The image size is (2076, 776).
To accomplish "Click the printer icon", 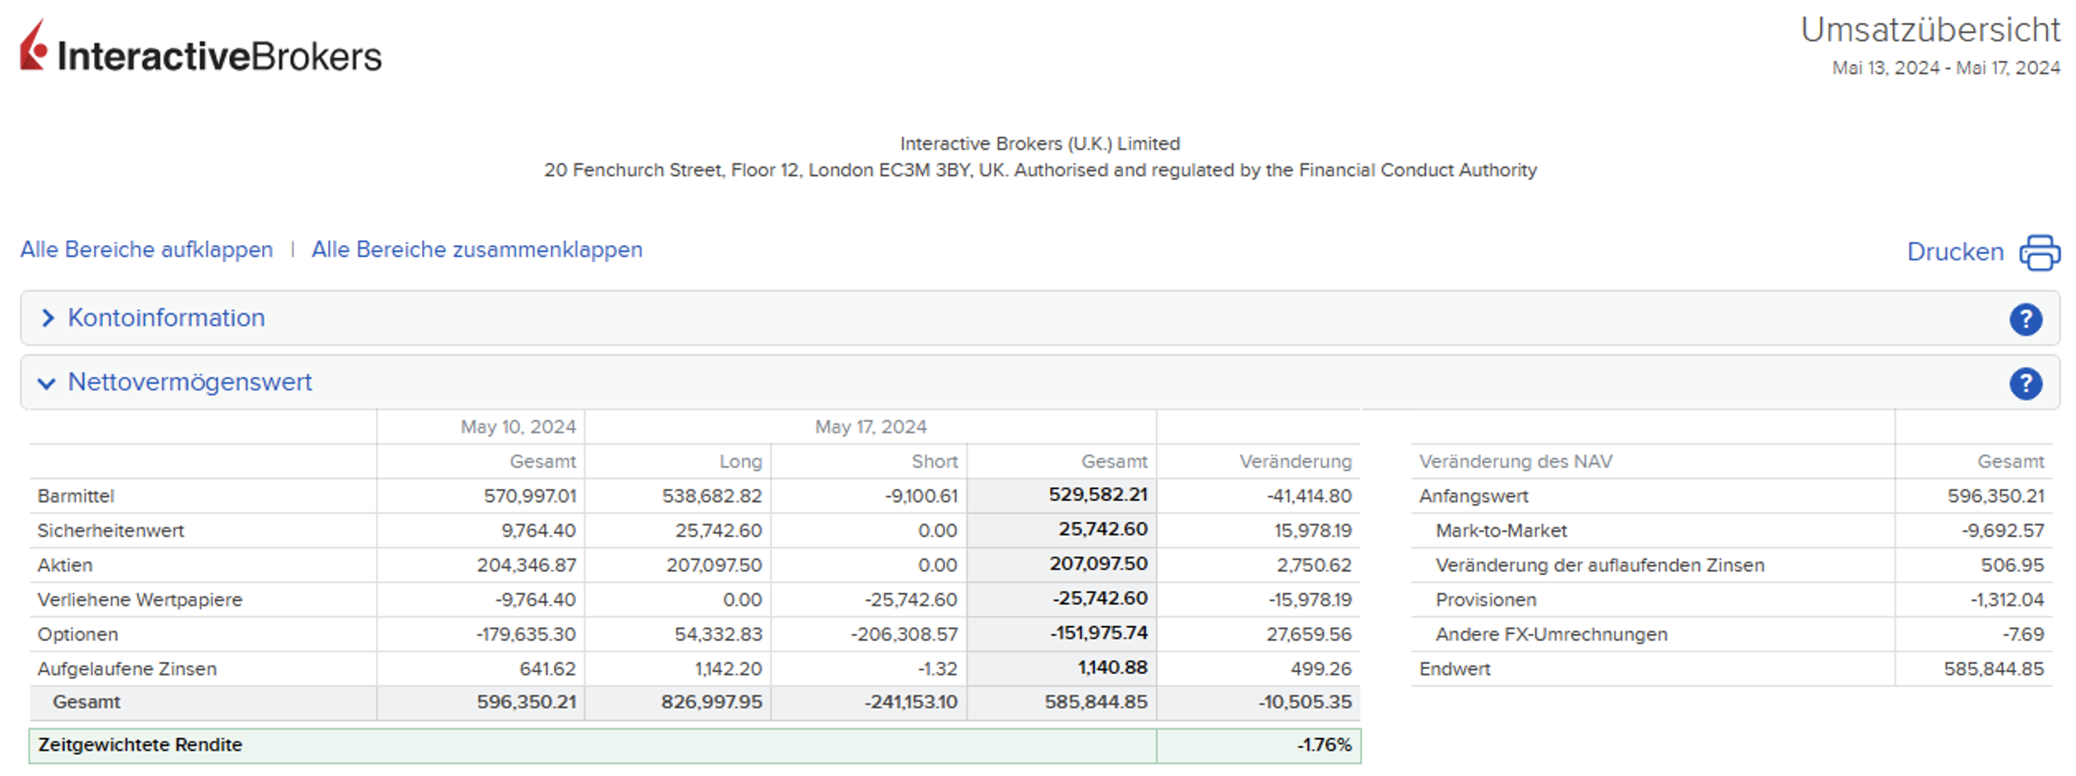I will [2039, 252].
